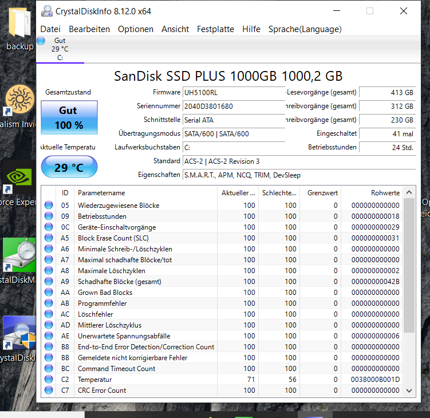Click the Parametername column header

pyautogui.click(x=145, y=193)
